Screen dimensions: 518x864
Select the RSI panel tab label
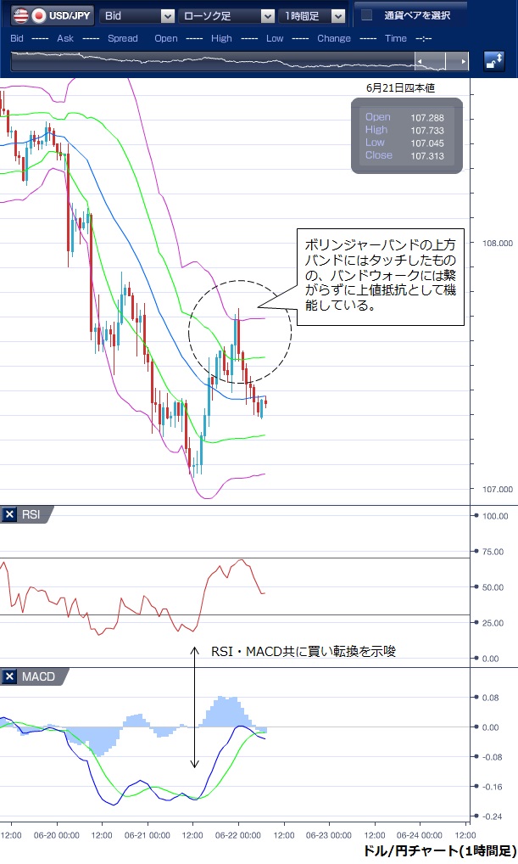[31, 514]
